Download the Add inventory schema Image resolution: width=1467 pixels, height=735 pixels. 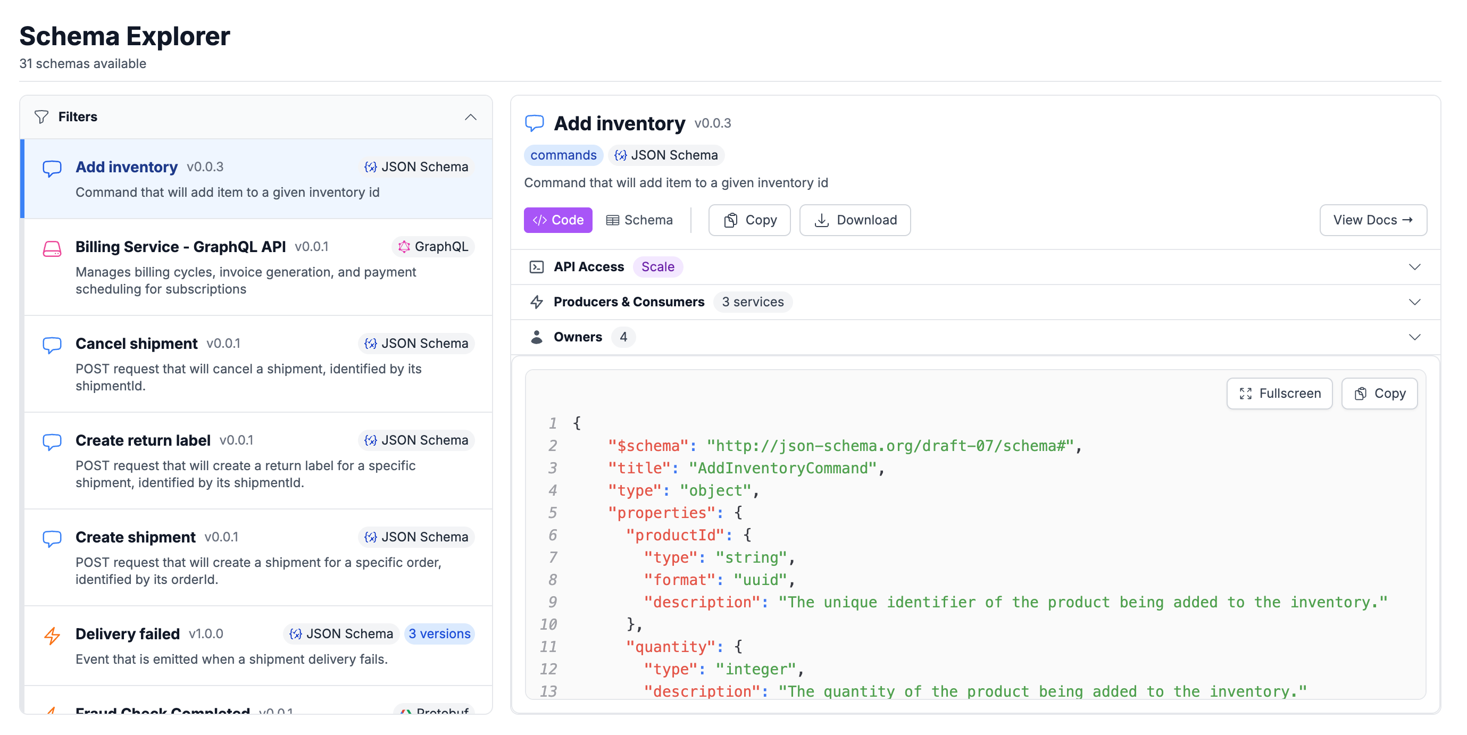[x=855, y=220]
